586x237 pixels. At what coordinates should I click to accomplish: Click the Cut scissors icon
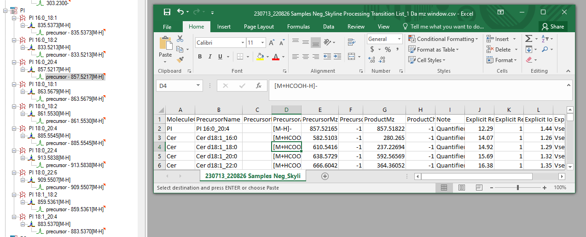(x=180, y=39)
